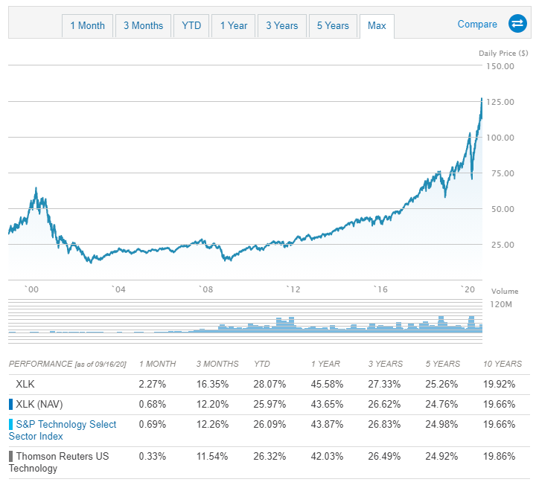Switch to the 3 Months tab

144,26
